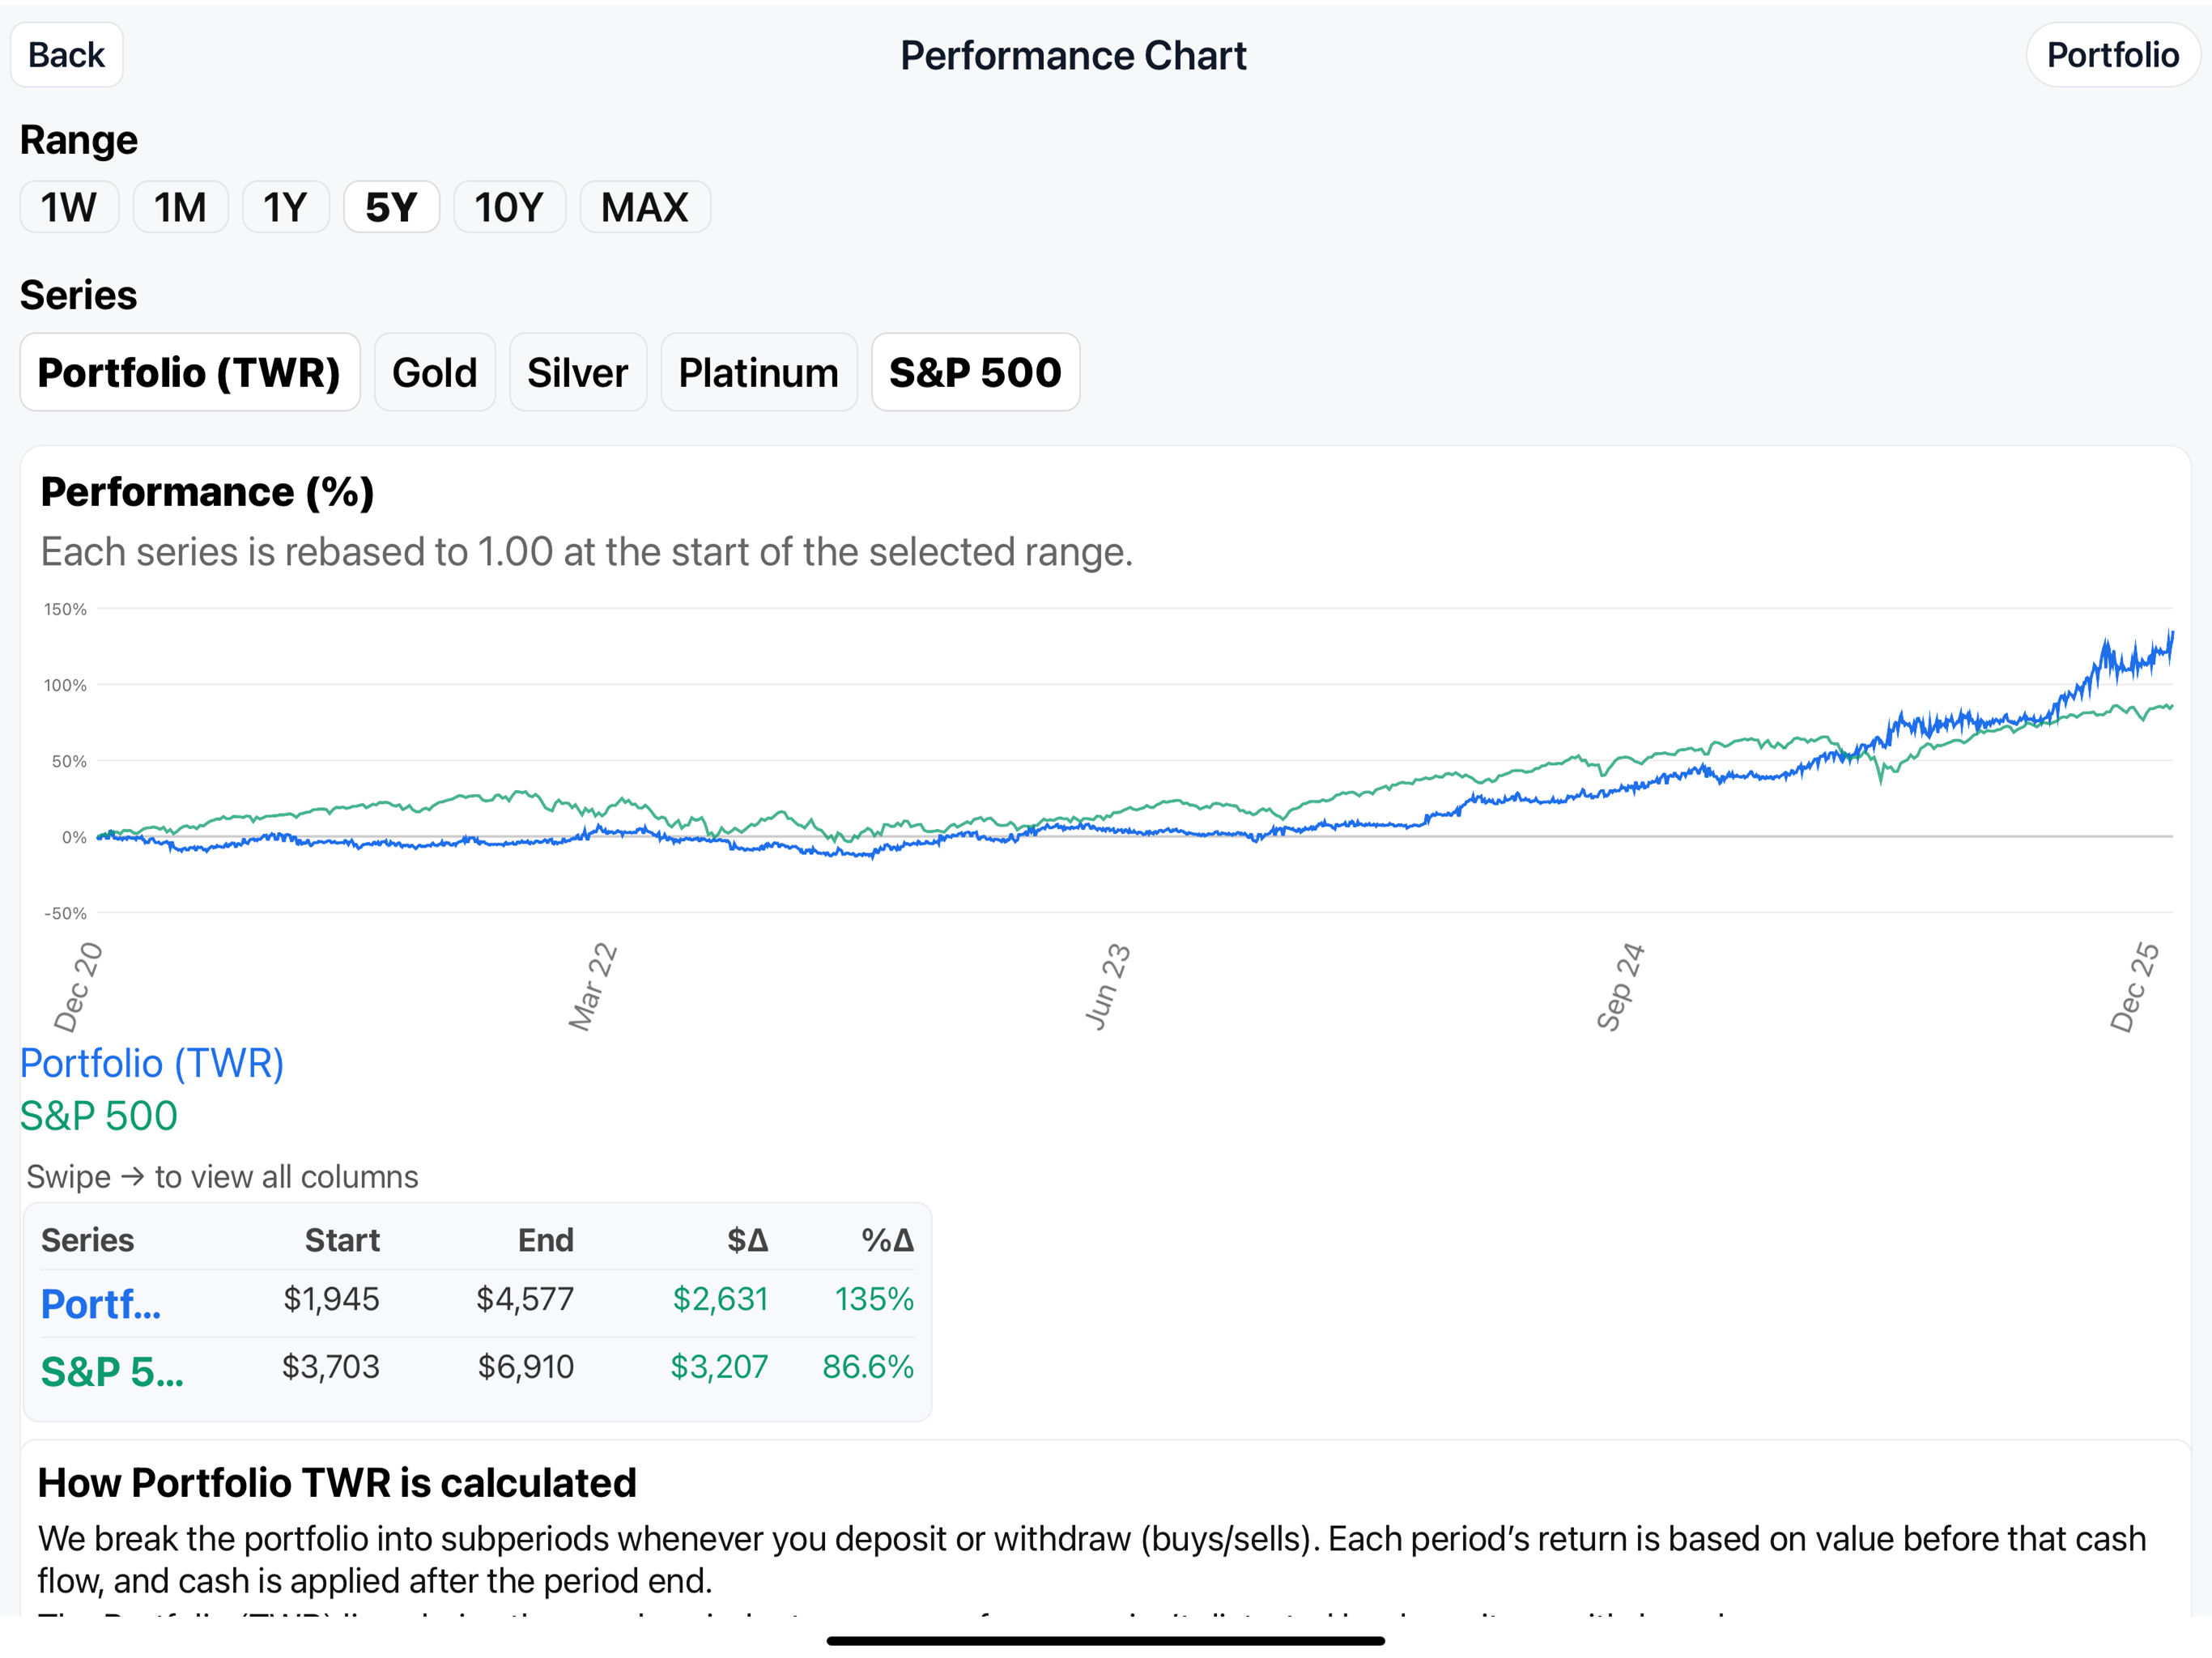2212x1658 pixels.
Task: Toggle the Gold series
Action: click(x=434, y=372)
